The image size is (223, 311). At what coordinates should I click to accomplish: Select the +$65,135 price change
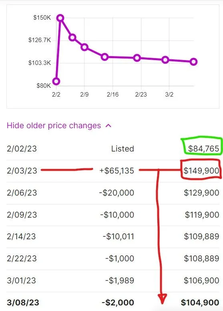point(117,171)
